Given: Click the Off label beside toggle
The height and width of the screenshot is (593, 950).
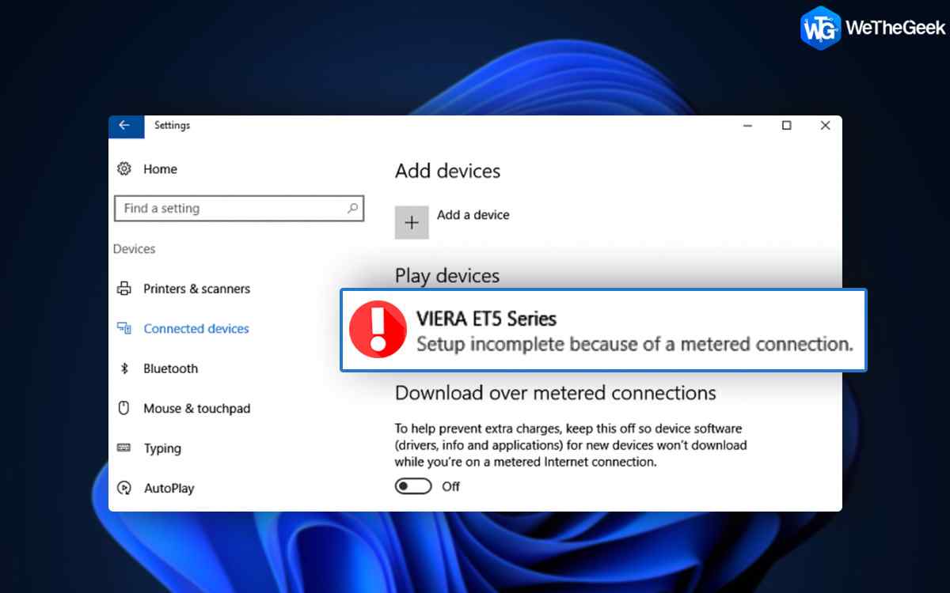Looking at the screenshot, I should 450,486.
